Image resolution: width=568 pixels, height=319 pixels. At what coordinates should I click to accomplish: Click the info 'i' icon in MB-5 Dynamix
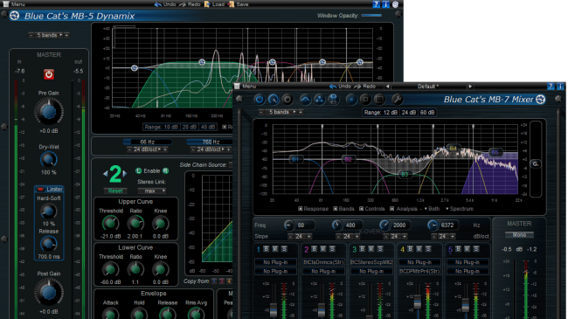pyautogui.click(x=385, y=4)
